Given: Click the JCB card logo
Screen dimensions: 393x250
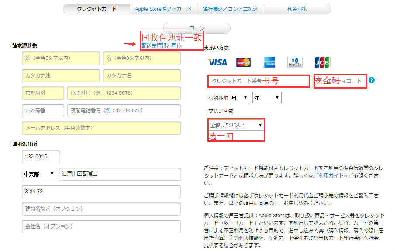Looking at the screenshot, I should coord(322,62).
